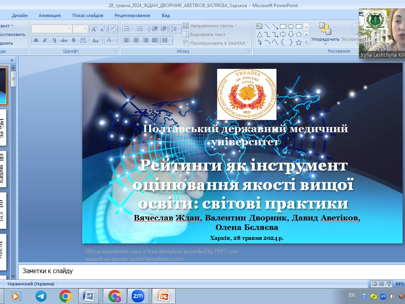405x304 pixels.
Task: Select the arrow line shape
Action: pyautogui.click(x=275, y=27)
